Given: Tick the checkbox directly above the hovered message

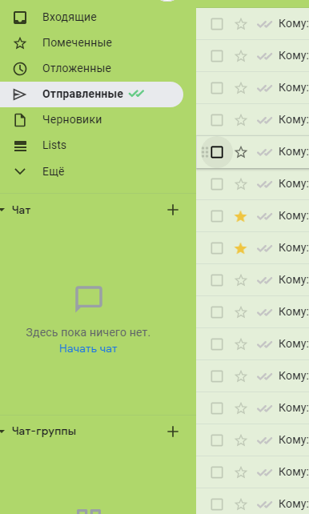Looking at the screenshot, I should pyautogui.click(x=217, y=120).
